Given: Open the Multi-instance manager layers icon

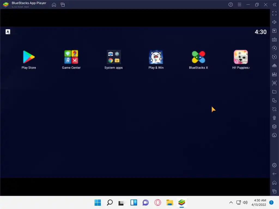Looking at the screenshot, I should click(x=274, y=127).
